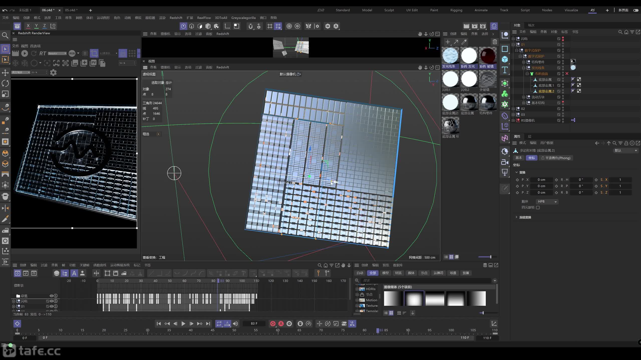Viewport: 641px width, 360px height.
Task: Expand the 02 object in hierarchy
Action: coord(513,109)
